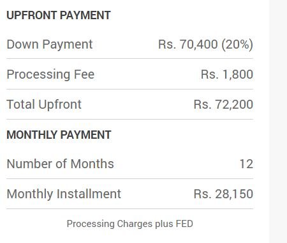Click the divider line below Down Payment row

[x=129, y=58]
